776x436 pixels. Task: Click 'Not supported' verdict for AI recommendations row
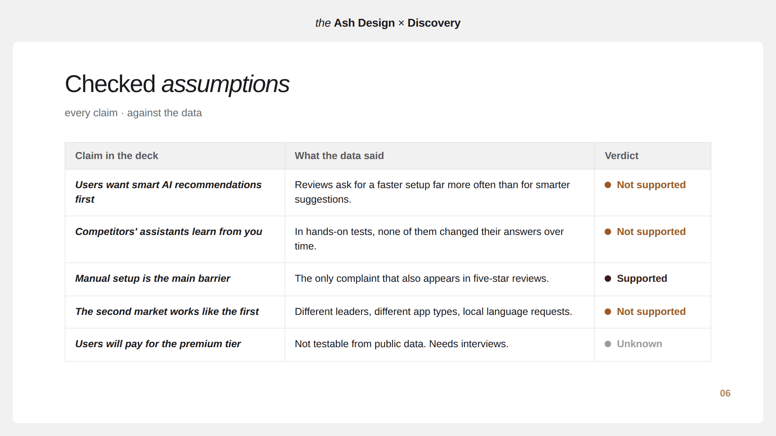coord(651,185)
